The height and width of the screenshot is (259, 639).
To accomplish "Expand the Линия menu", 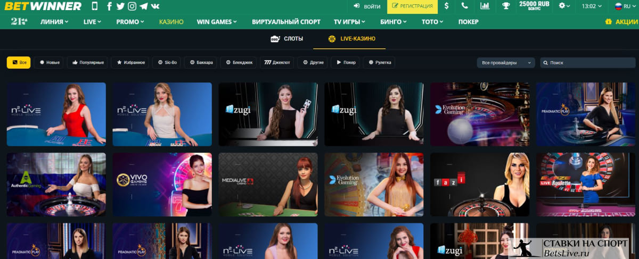I will coord(55,22).
